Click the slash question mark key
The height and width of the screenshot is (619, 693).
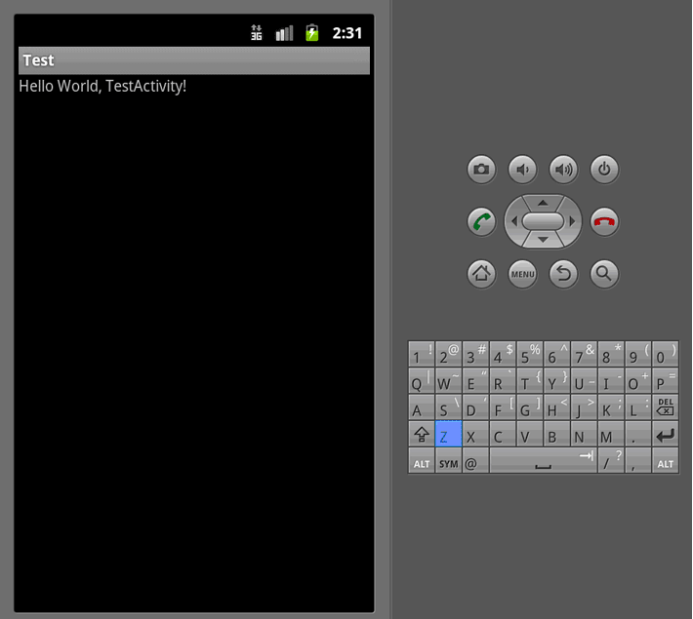[611, 460]
